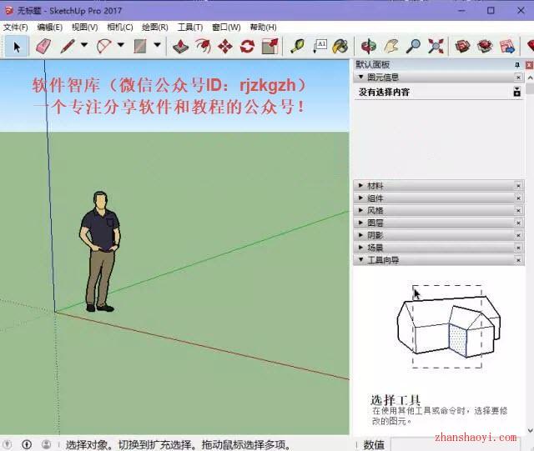The height and width of the screenshot is (451, 534).
Task: Collapse the 图元信息 panel
Action: coord(360,77)
